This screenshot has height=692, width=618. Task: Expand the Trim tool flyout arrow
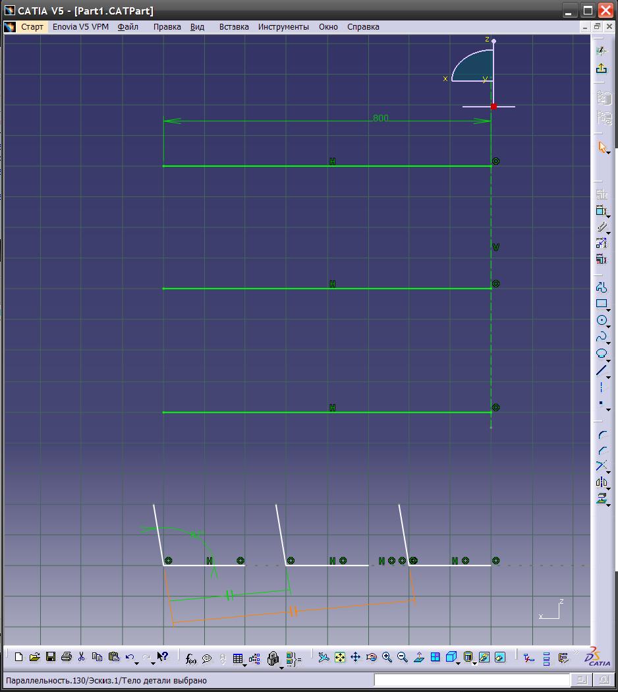[609, 473]
